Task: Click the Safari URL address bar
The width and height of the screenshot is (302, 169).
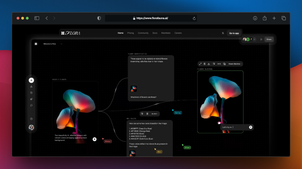Action: (x=151, y=18)
